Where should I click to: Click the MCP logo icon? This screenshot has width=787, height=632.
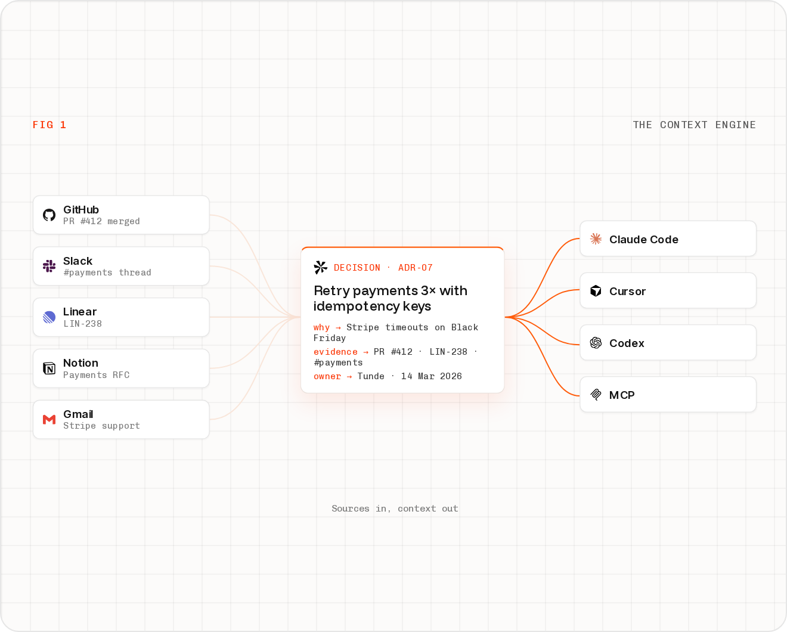[596, 395]
